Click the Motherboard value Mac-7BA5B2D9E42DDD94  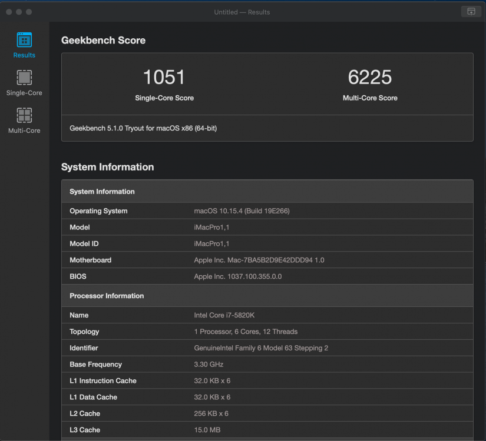[x=259, y=260]
